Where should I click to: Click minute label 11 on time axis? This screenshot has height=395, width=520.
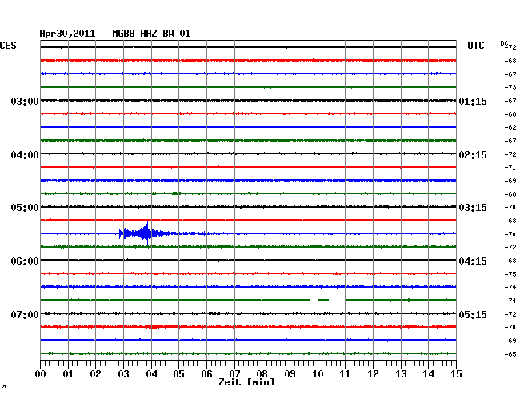(x=345, y=373)
